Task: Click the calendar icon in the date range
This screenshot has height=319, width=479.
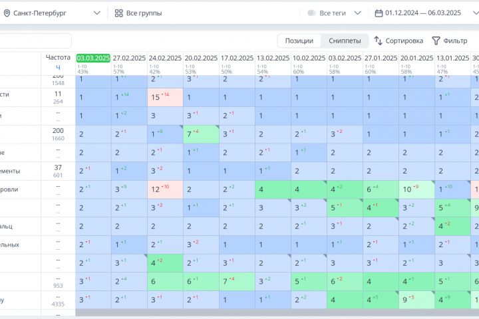Action: click(x=379, y=13)
